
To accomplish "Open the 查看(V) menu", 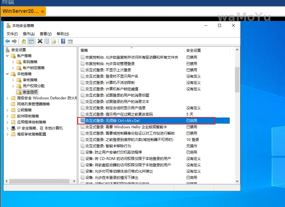I will coord(46,34).
